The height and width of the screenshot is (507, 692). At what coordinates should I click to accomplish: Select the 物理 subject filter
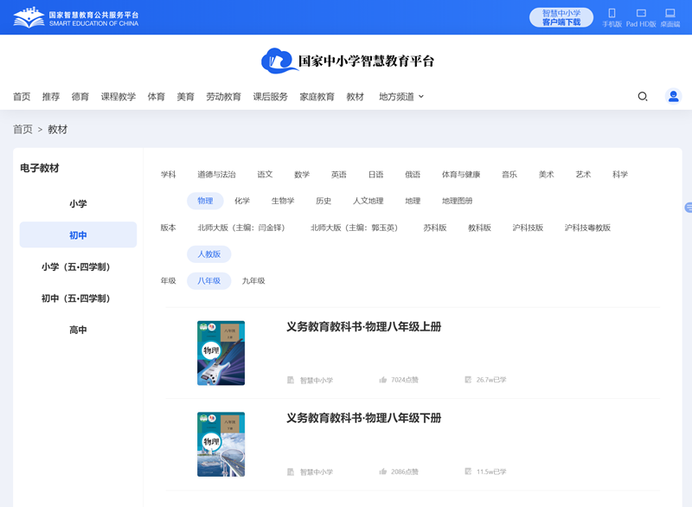click(205, 201)
